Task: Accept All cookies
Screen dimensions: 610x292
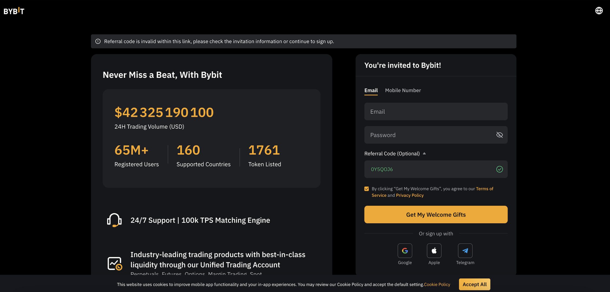Action: tap(475, 284)
